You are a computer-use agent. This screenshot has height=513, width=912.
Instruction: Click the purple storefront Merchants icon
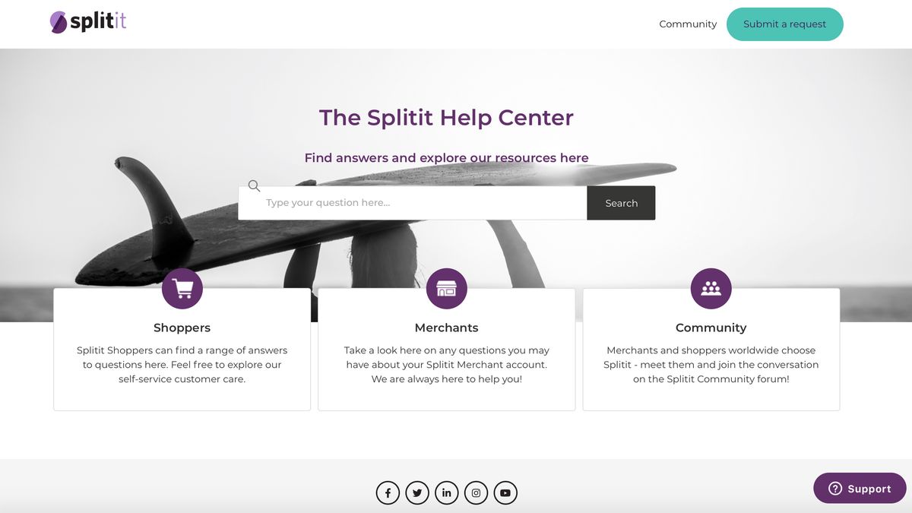(447, 289)
